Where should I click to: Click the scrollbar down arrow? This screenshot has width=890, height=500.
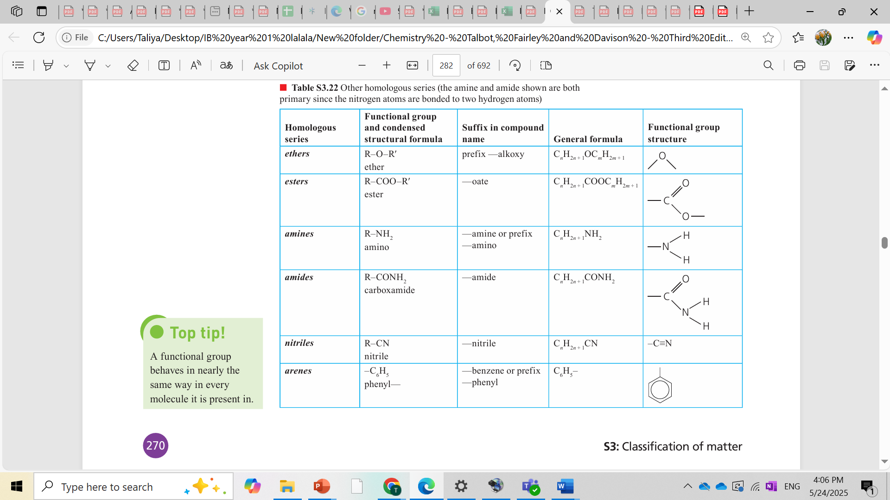tap(884, 462)
